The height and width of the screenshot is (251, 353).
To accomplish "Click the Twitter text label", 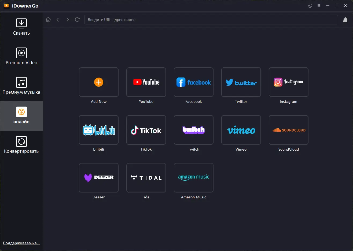I will tap(241, 101).
